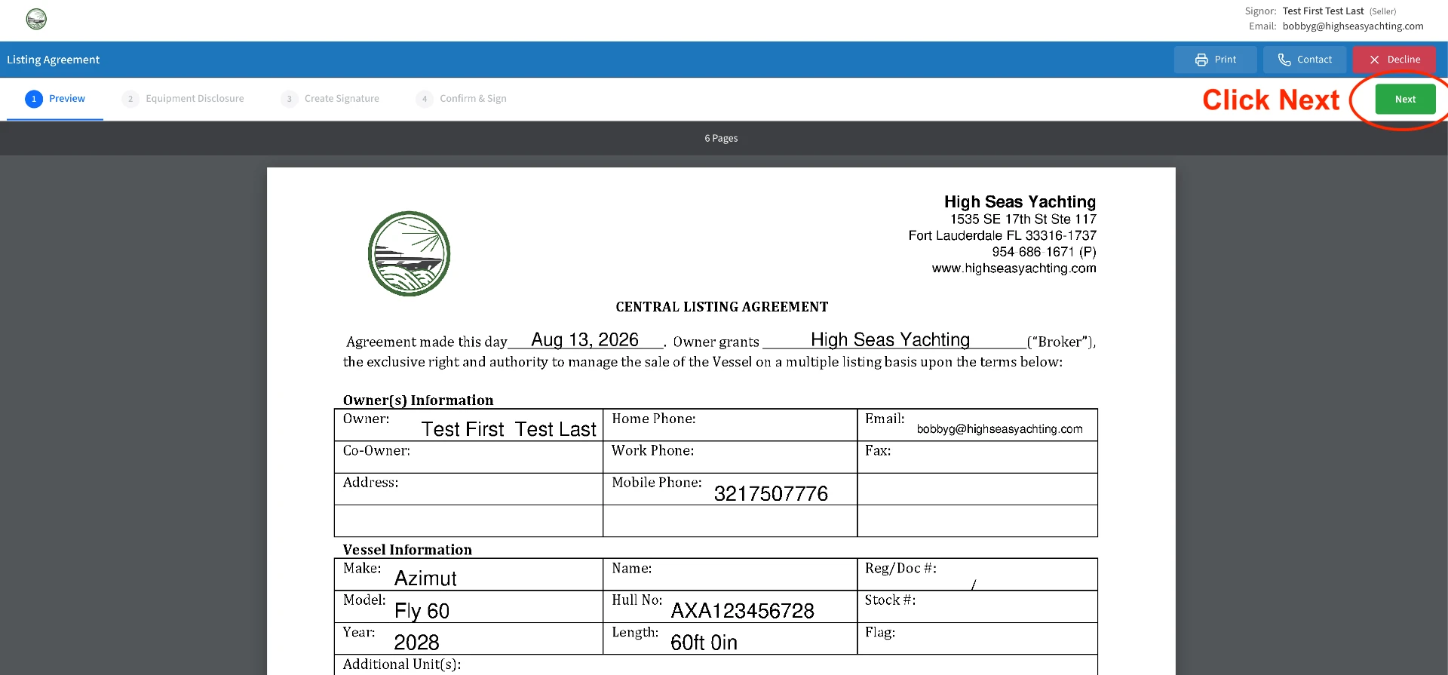Image resolution: width=1448 pixels, height=675 pixels.
Task: Click the printer icon on Print button
Action: [x=1201, y=60]
